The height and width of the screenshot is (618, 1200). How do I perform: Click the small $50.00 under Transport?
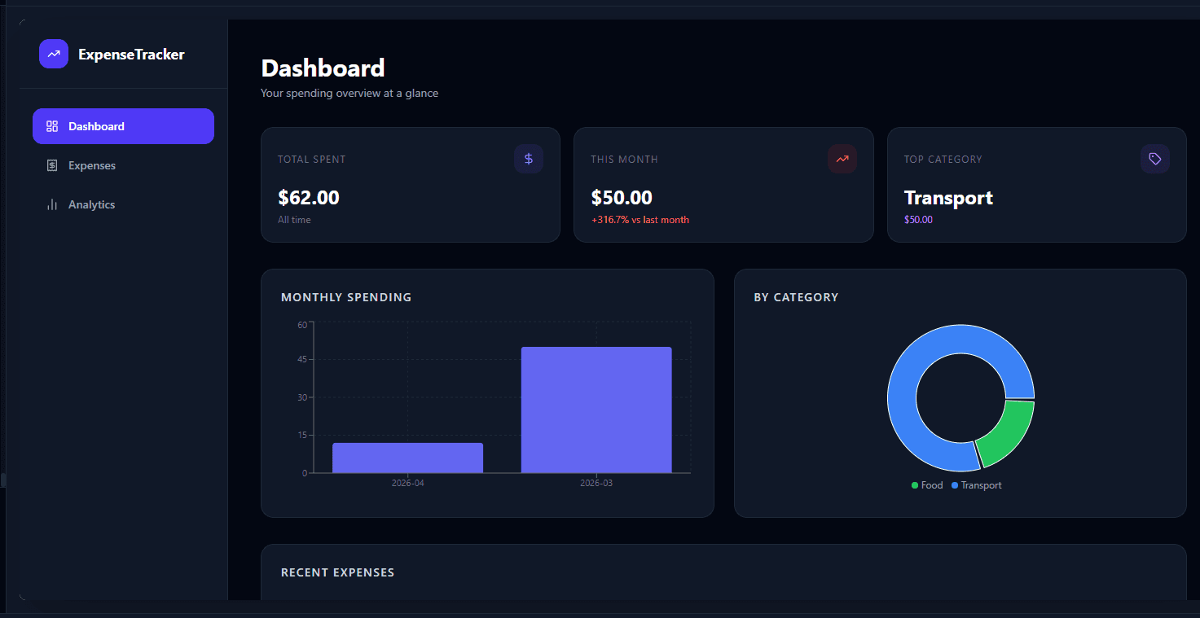click(918, 220)
